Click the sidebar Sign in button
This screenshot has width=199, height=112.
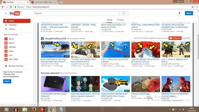click(x=7, y=81)
